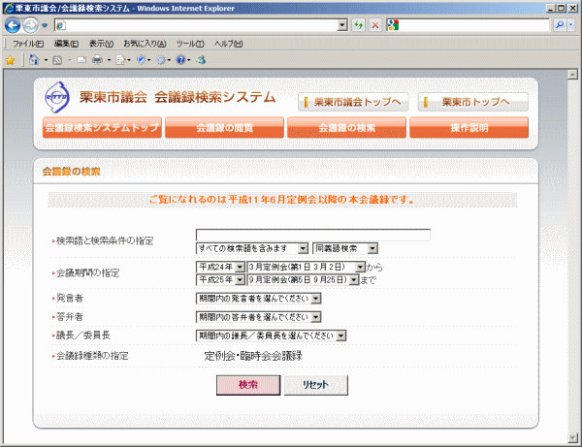Open the recent pages history dropdown arrow
The image size is (582, 447).
pos(45,25)
